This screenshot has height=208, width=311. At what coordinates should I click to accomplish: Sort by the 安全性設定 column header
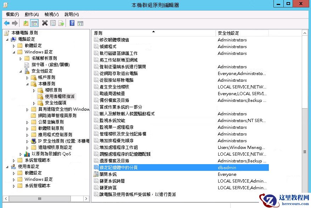click(242, 33)
